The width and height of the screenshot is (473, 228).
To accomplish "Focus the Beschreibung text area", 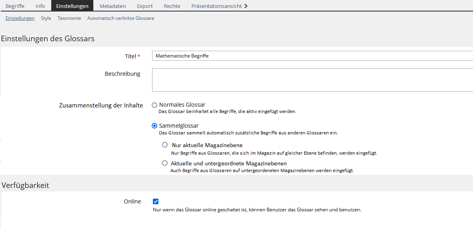I will (312, 80).
